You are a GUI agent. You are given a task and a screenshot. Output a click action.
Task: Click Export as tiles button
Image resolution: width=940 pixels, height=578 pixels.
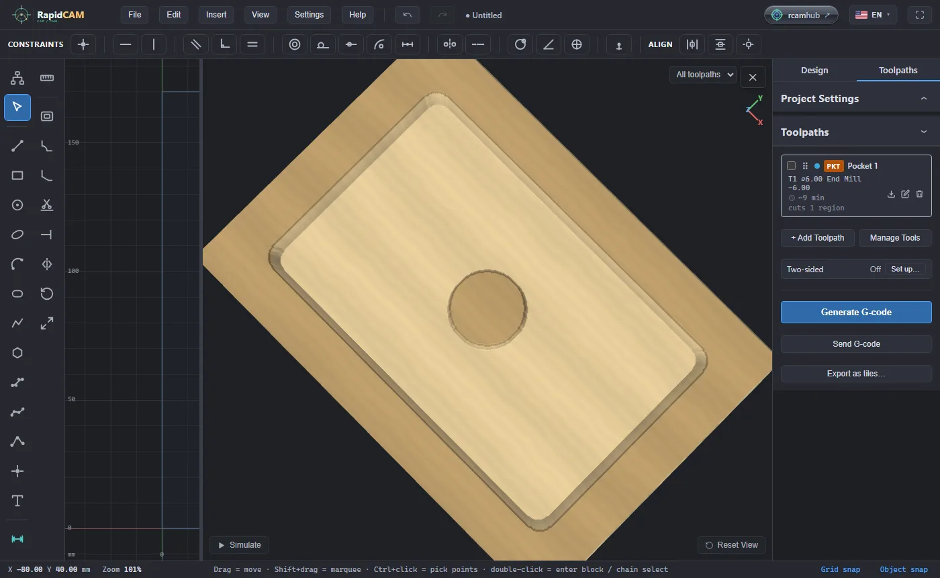(856, 374)
